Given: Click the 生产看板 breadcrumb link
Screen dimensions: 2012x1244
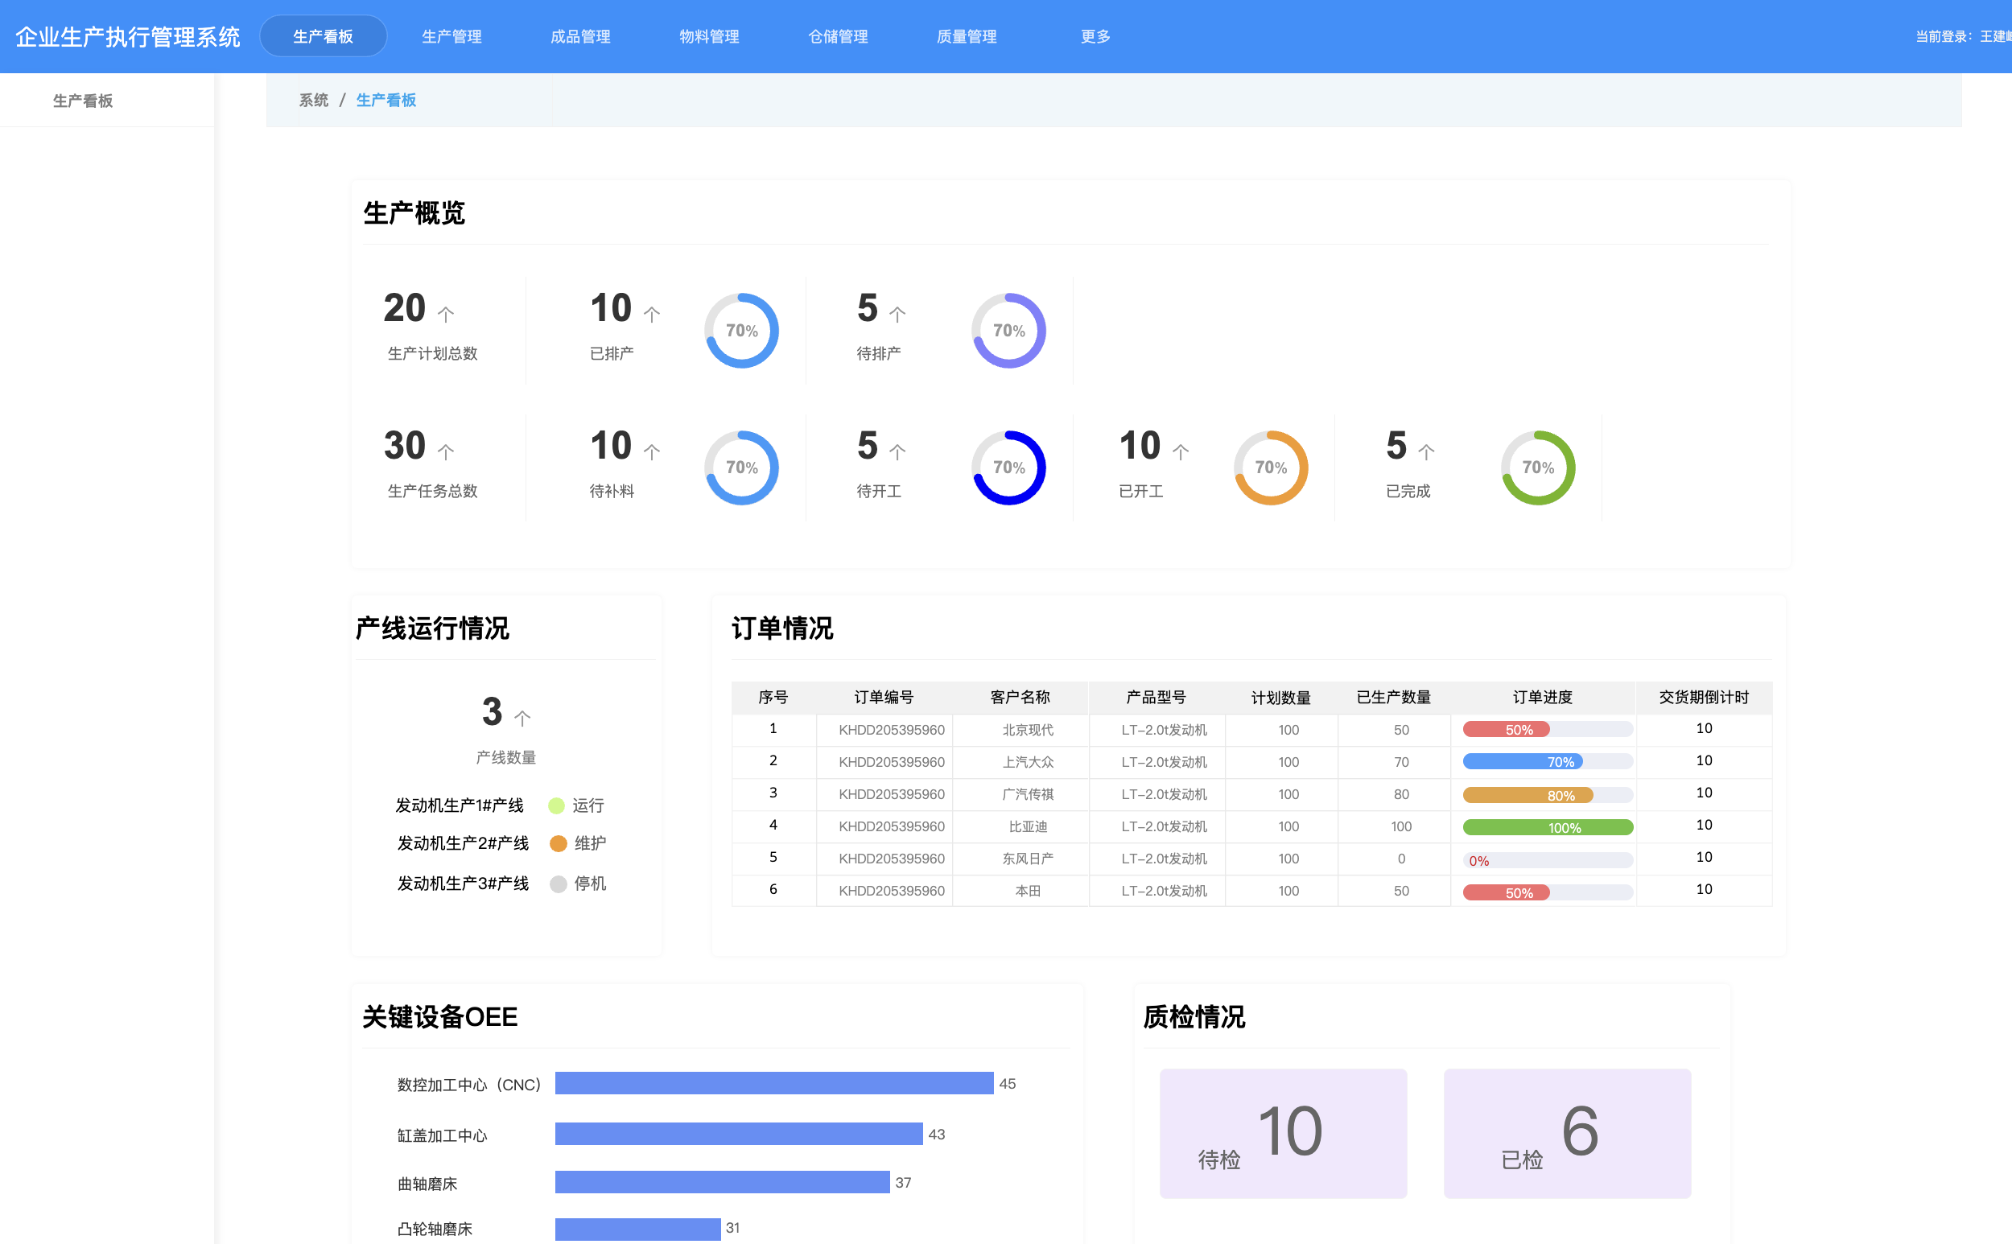Looking at the screenshot, I should 386,100.
